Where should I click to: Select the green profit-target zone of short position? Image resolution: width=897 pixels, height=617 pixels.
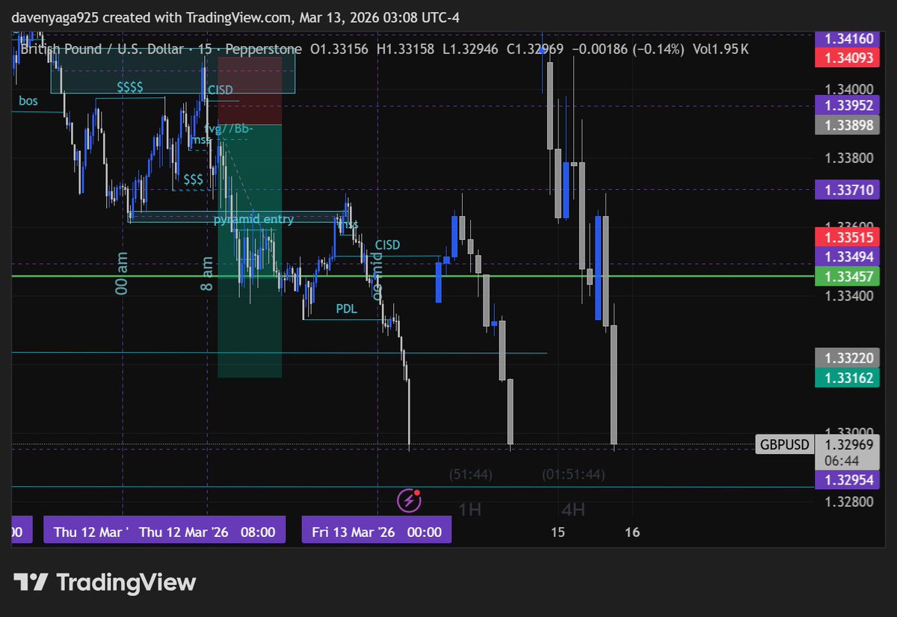click(x=250, y=251)
